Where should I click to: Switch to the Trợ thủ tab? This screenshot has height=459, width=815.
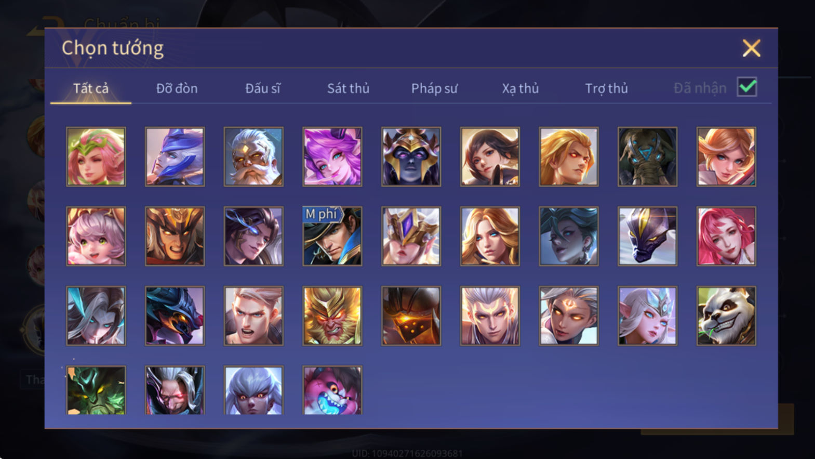pyautogui.click(x=606, y=88)
